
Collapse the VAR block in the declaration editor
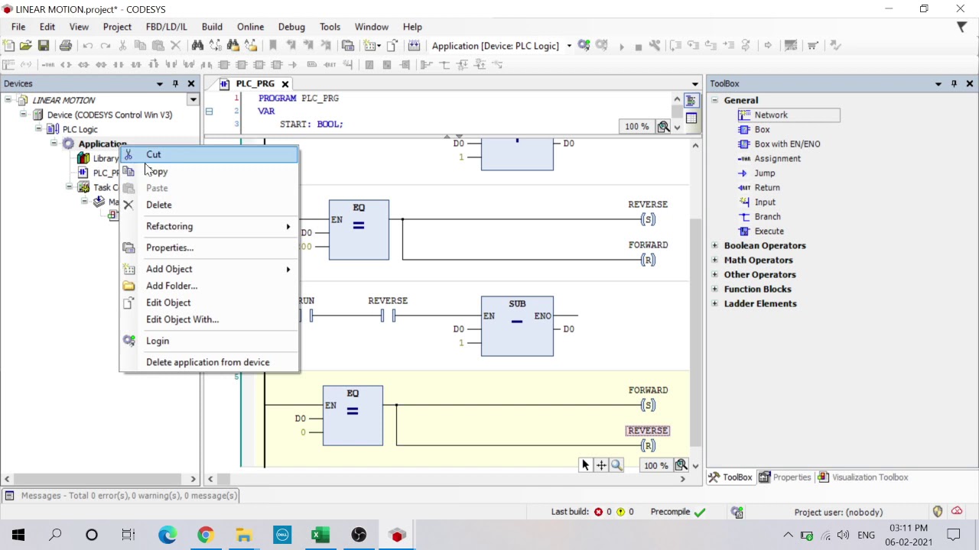coord(209,112)
